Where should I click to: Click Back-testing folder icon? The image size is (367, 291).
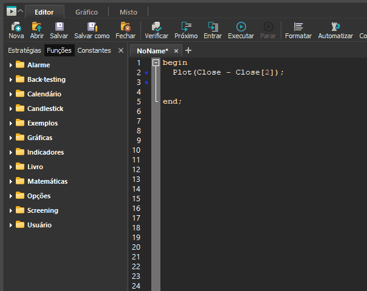(x=20, y=79)
